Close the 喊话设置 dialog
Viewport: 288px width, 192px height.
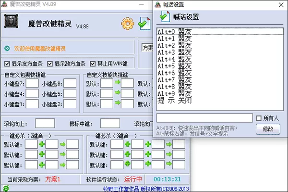[281, 5]
